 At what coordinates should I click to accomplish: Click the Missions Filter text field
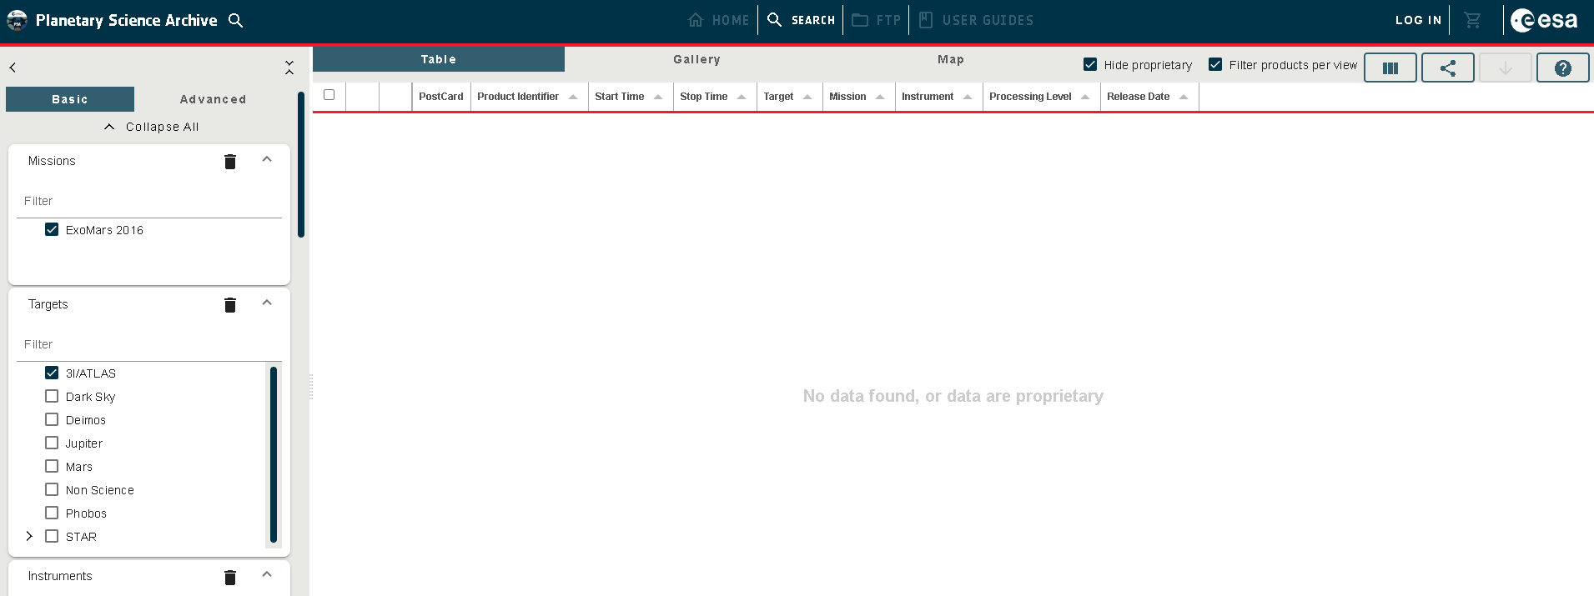[149, 201]
